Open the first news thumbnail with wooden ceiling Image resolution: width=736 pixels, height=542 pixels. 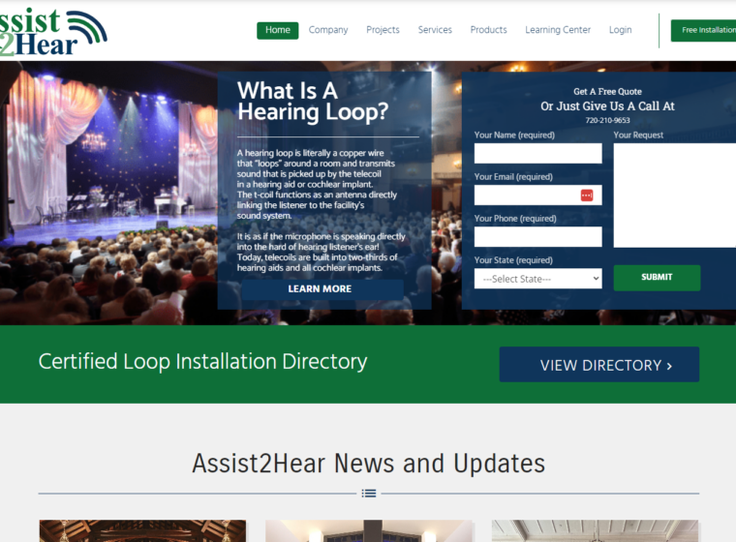pos(142,530)
